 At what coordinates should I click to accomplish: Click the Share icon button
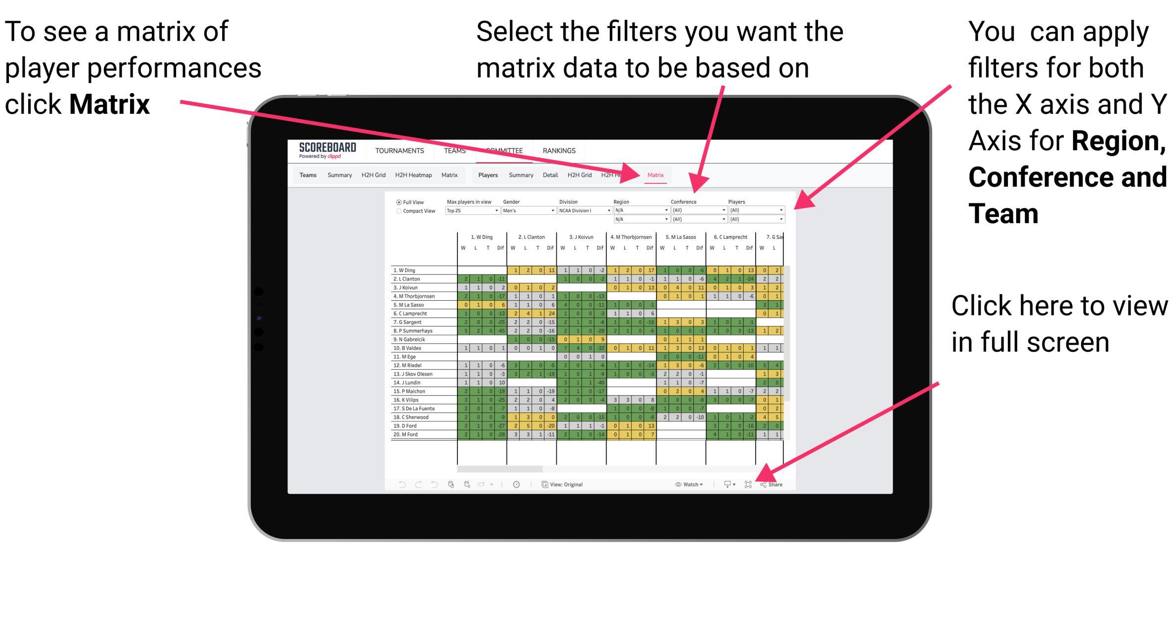click(767, 485)
